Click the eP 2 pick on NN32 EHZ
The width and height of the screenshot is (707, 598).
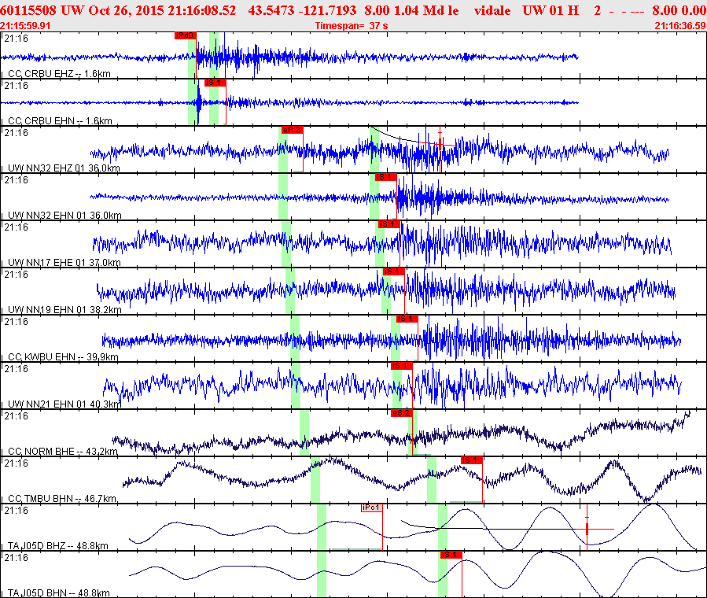click(x=293, y=130)
